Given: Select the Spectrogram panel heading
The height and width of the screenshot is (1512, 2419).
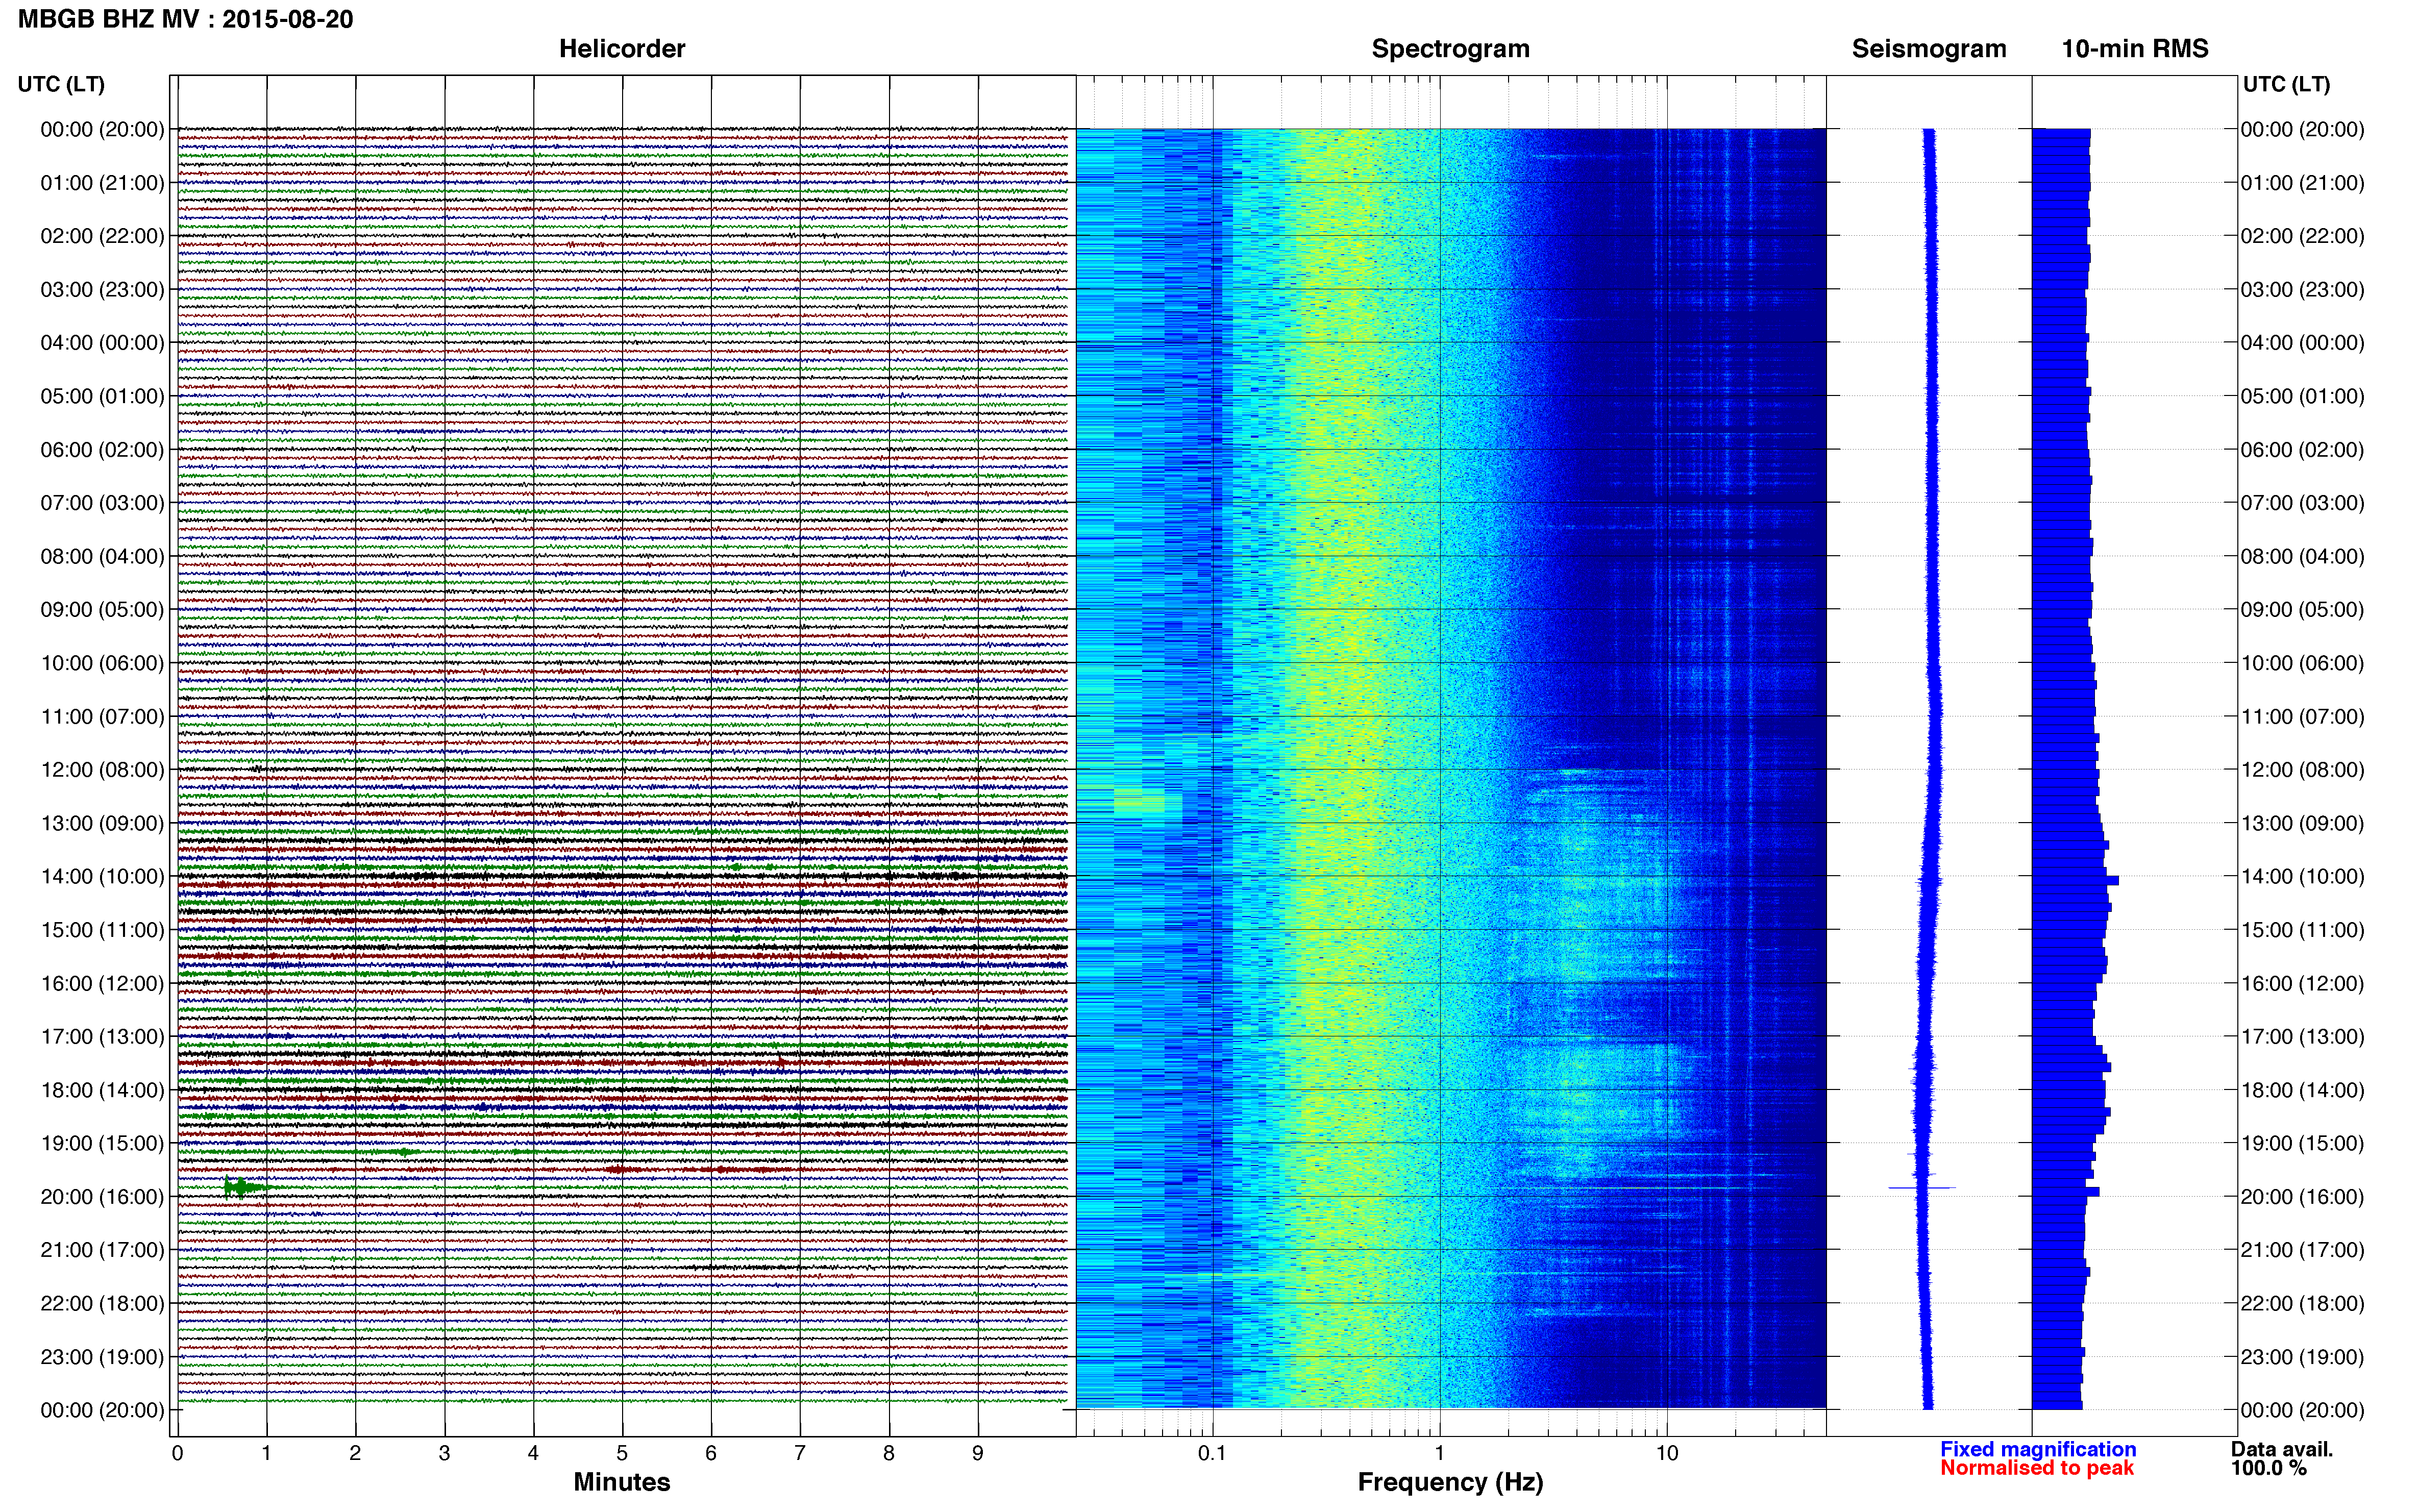Looking at the screenshot, I should coord(1450,49).
